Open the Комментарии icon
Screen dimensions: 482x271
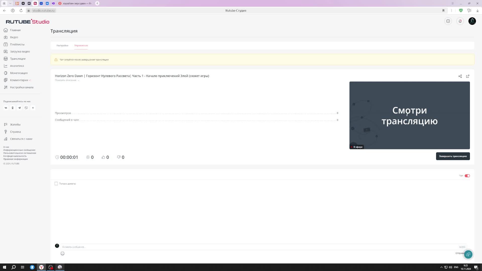pyautogui.click(x=6, y=80)
